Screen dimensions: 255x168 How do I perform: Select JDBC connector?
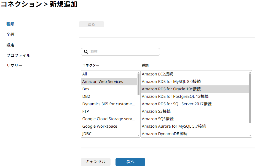click(x=109, y=134)
